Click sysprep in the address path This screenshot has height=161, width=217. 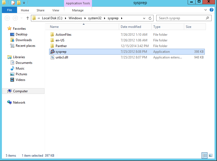click(x=113, y=18)
